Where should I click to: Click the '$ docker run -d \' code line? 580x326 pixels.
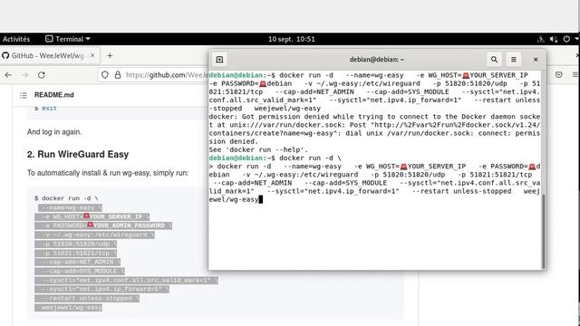pyautogui.click(x=66, y=198)
